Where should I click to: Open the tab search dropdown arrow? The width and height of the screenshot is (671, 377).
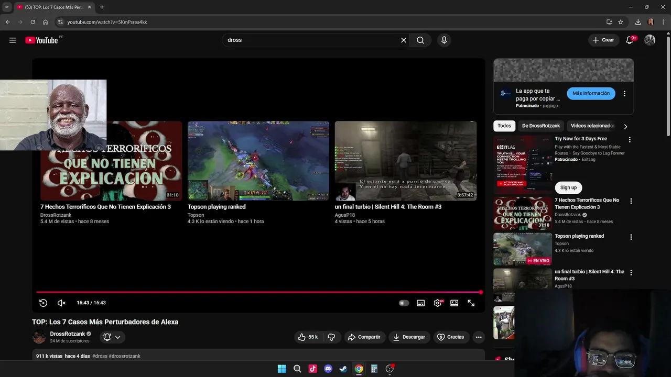pyautogui.click(x=7, y=7)
